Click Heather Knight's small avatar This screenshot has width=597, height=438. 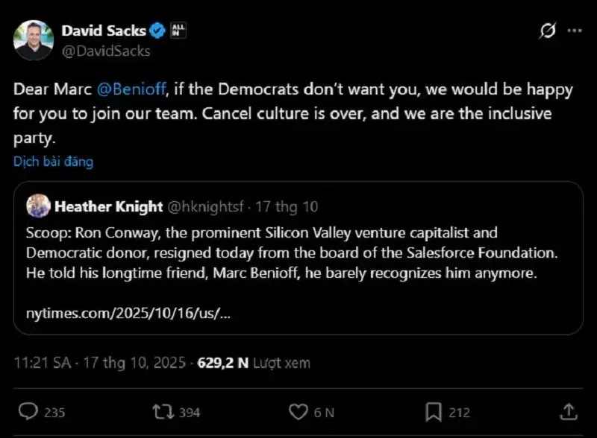(38, 206)
